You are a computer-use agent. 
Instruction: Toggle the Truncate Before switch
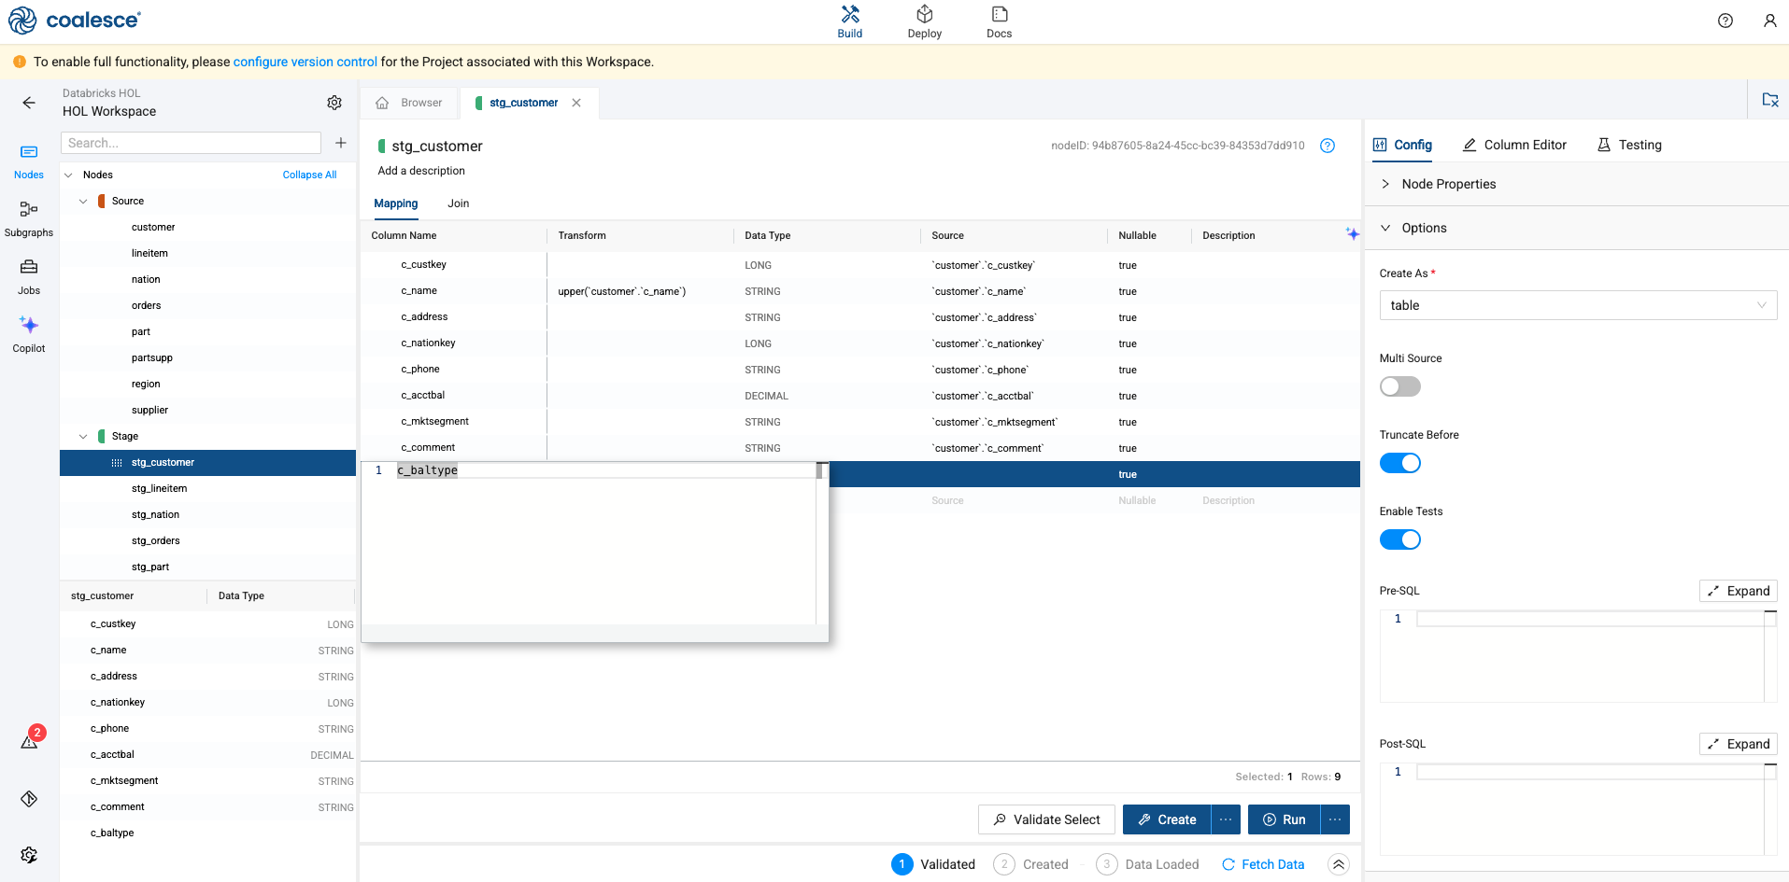pos(1399,463)
